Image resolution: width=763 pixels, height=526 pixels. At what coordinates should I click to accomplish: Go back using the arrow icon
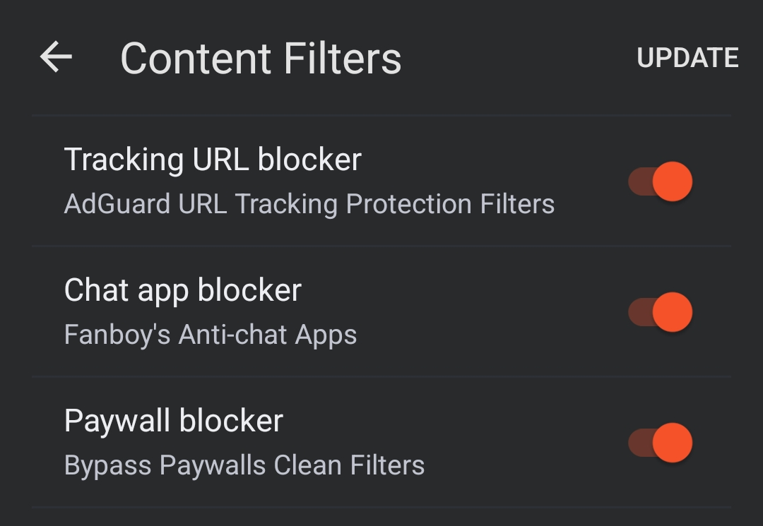56,57
